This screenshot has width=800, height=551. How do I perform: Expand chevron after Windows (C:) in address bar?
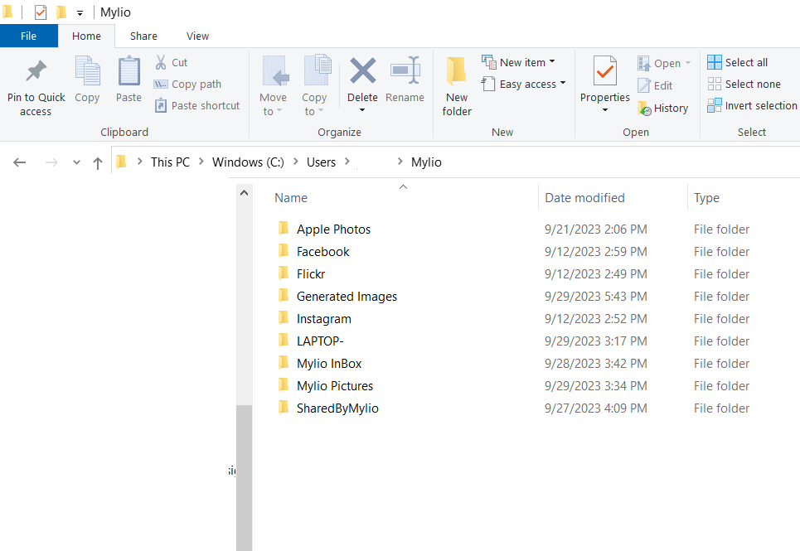click(x=295, y=162)
